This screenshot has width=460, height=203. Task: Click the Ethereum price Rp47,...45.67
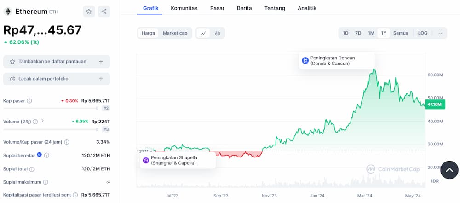coord(42,30)
